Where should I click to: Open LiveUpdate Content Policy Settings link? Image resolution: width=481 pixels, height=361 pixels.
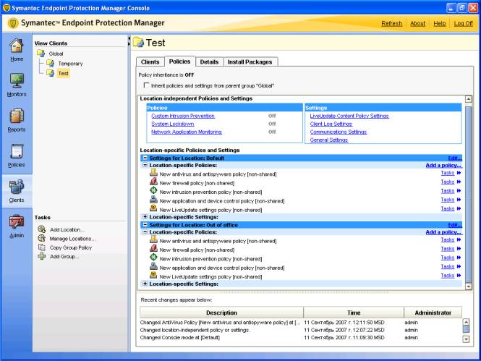[x=349, y=116]
